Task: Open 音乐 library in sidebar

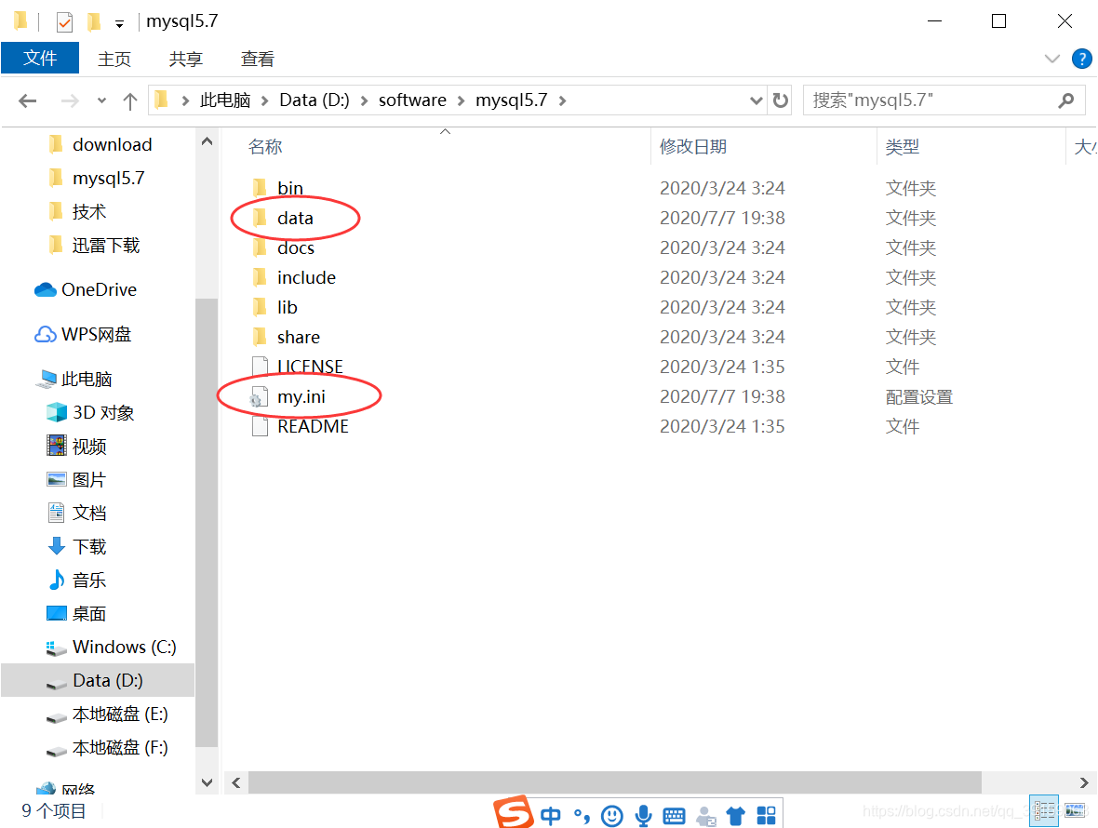Action: [89, 581]
